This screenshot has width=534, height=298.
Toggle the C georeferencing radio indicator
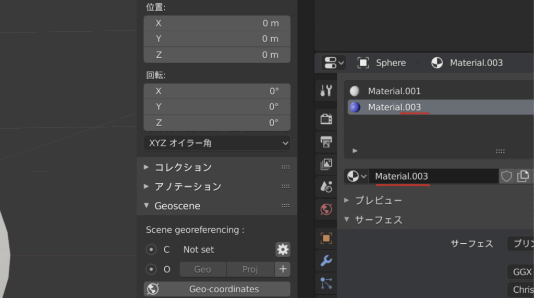[x=151, y=250]
